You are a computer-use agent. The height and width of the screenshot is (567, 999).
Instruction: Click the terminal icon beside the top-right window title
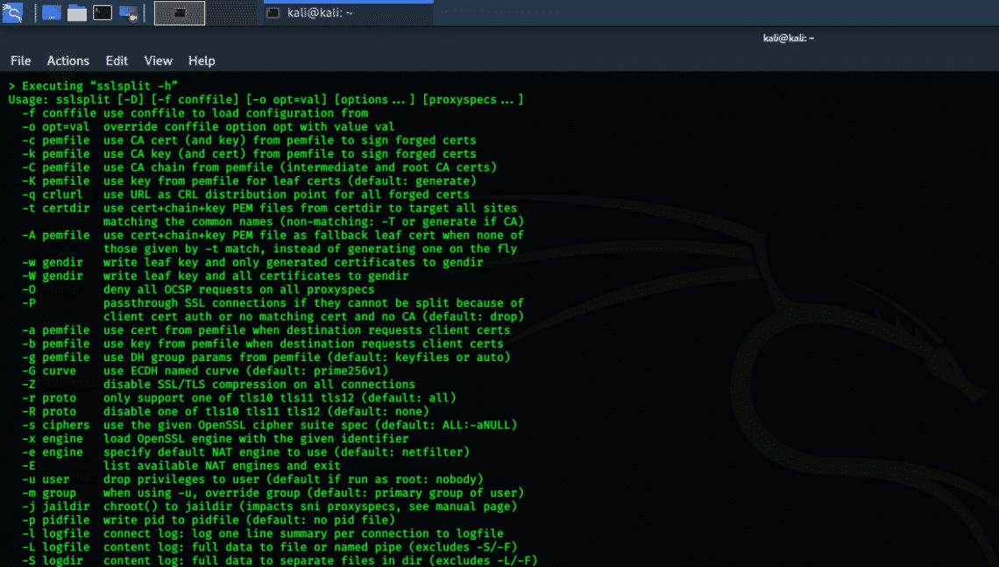pos(272,13)
